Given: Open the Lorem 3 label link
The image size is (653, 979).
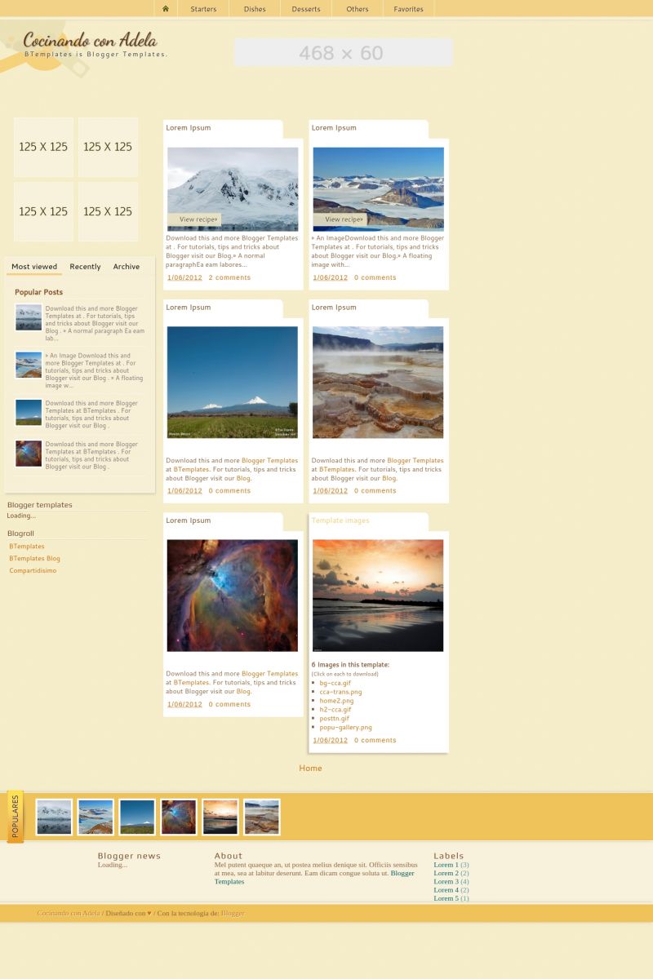Looking at the screenshot, I should [x=446, y=881].
